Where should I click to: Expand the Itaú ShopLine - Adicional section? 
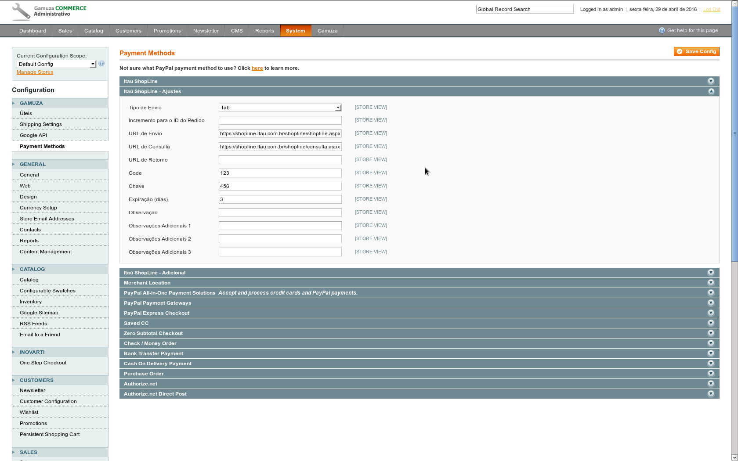pos(711,273)
